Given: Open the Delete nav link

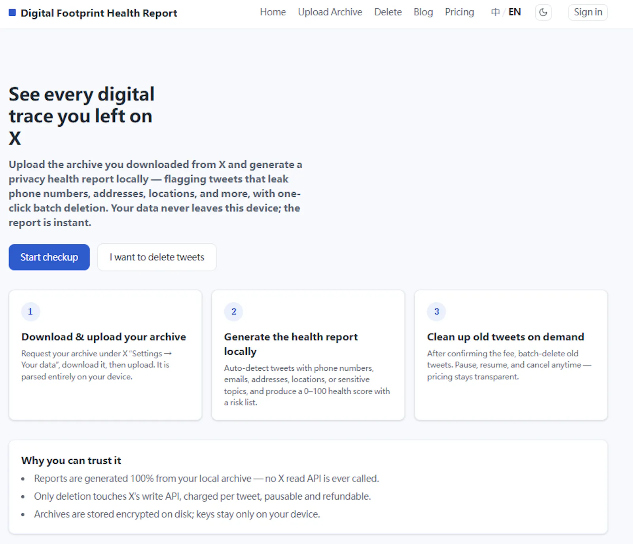Looking at the screenshot, I should (388, 12).
